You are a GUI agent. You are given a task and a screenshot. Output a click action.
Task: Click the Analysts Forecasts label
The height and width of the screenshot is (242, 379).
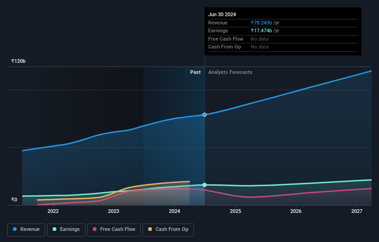click(x=230, y=73)
